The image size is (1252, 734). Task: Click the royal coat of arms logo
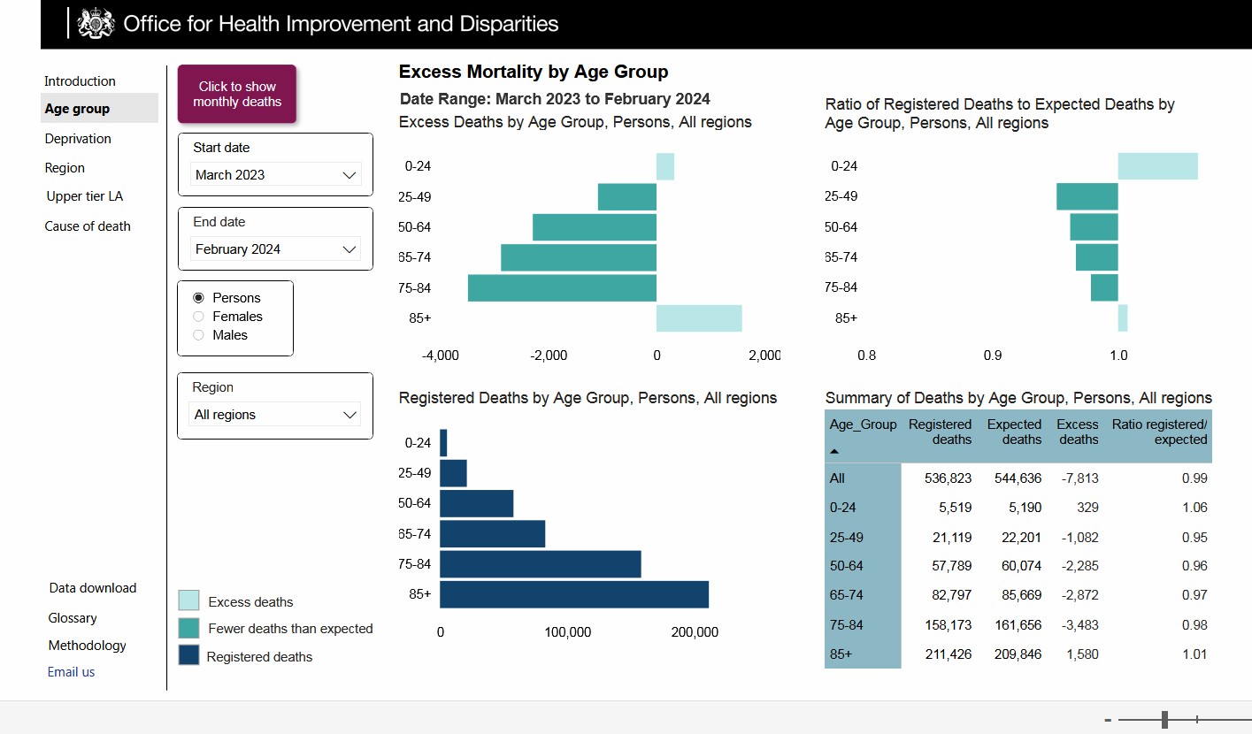[96, 24]
